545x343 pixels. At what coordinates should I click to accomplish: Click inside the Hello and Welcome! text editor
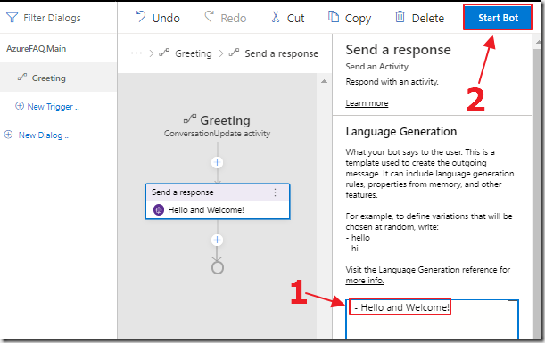tap(432, 320)
